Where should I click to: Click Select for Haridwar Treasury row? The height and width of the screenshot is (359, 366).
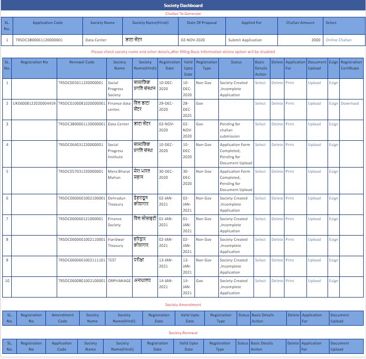click(260, 239)
